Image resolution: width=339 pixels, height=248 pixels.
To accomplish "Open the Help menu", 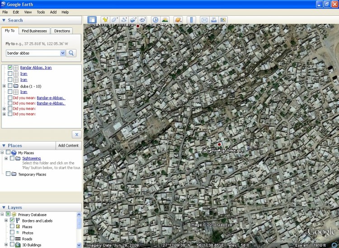I will (x=65, y=12).
